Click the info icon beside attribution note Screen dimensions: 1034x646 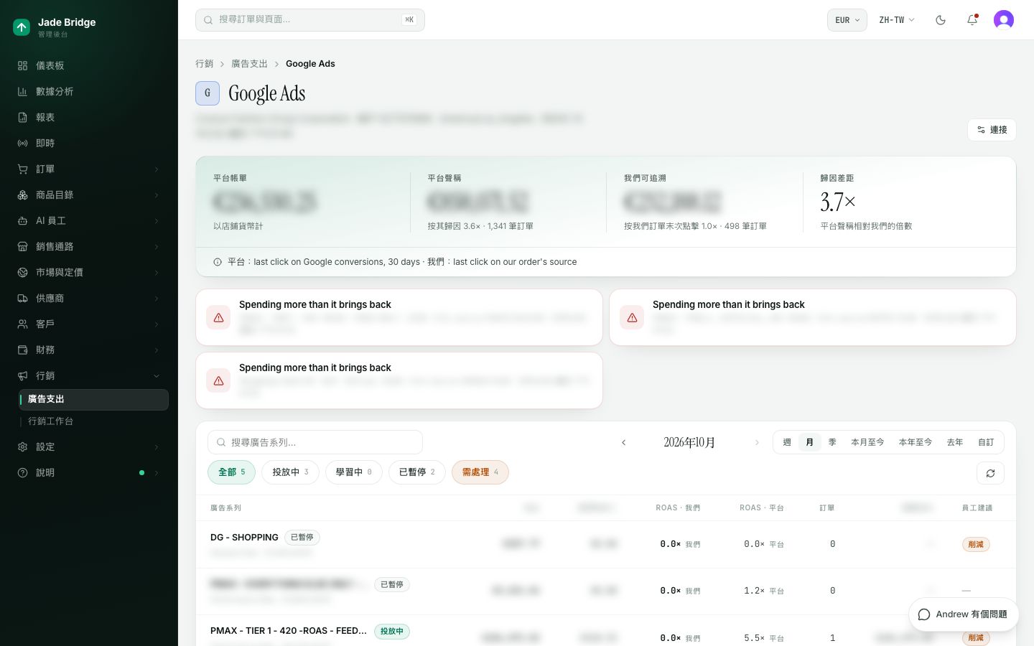218,262
